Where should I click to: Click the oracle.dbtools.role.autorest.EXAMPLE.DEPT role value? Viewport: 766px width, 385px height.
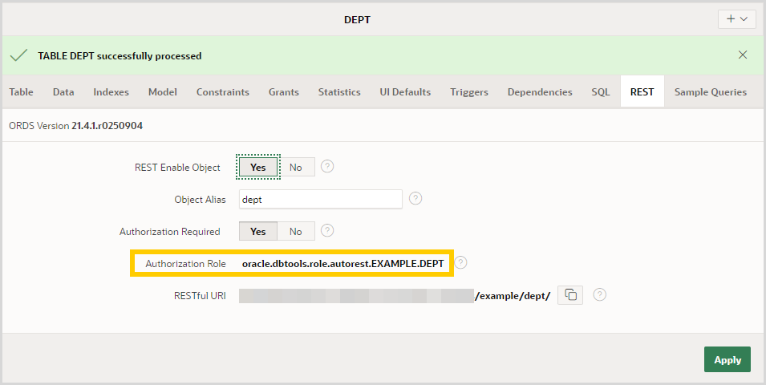click(x=343, y=263)
